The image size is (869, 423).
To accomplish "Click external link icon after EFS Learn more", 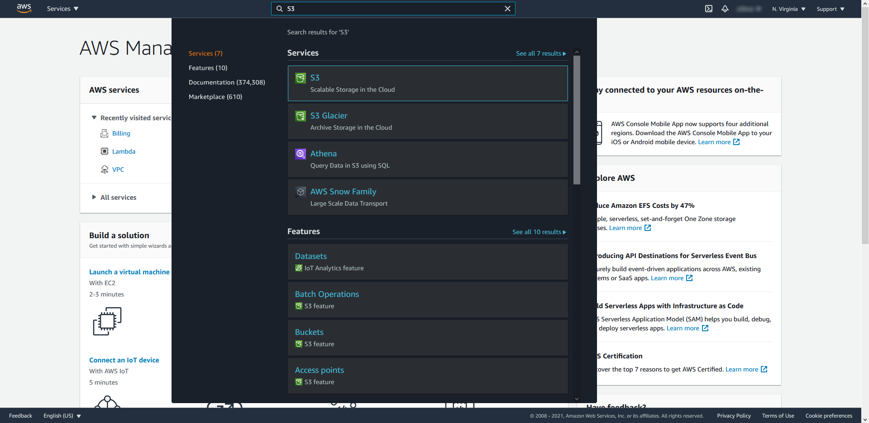I will 648,228.
